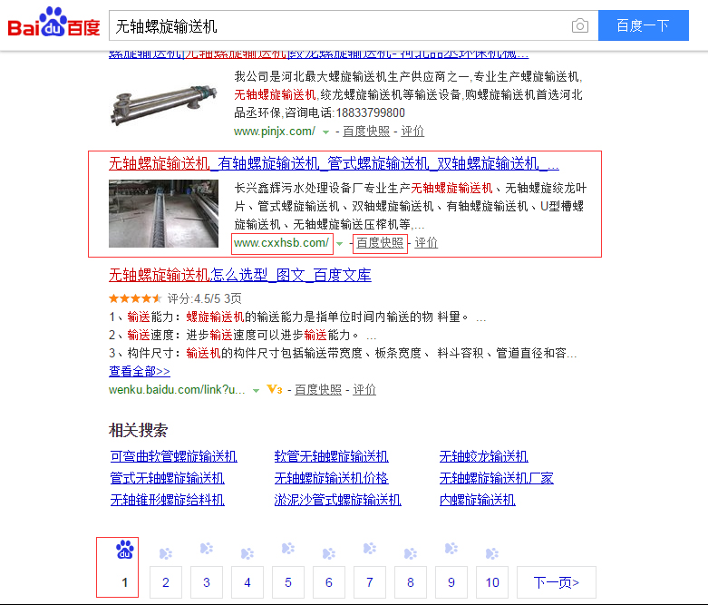Search related term 软管无轴螺旋输送机
Viewport: 708px width, 605px height.
(x=332, y=456)
